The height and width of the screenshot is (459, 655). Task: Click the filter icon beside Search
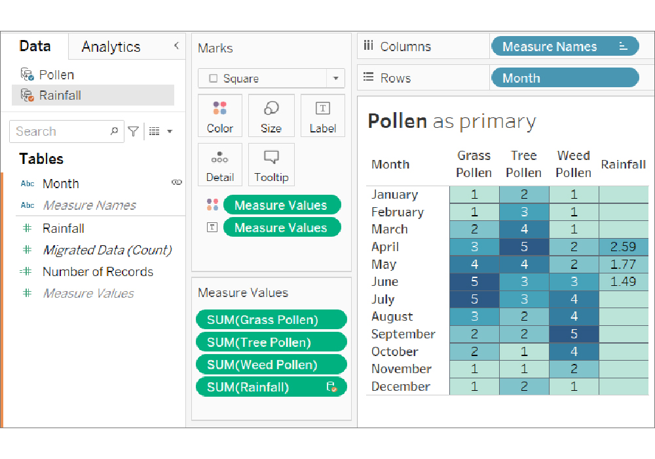[133, 132]
